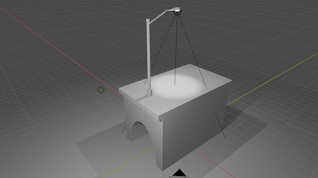The width and height of the screenshot is (318, 178).
Task: Select the block with the arch opening
Action: [176, 117]
